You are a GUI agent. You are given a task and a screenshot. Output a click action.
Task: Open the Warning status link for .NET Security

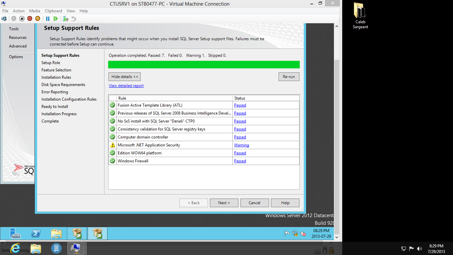point(241,145)
